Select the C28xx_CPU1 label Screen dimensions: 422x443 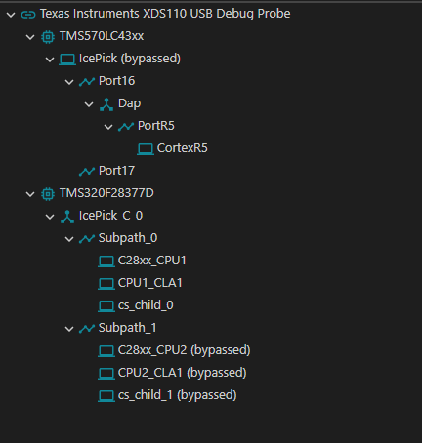(152, 261)
